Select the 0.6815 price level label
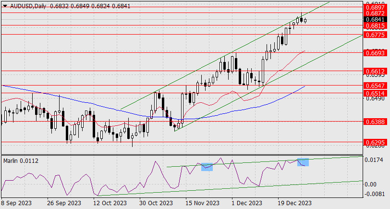This screenshot has height=209, width=390. pos(376,26)
